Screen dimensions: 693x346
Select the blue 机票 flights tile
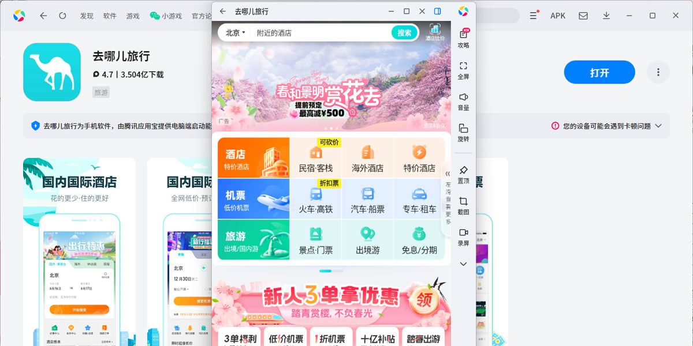(x=254, y=199)
